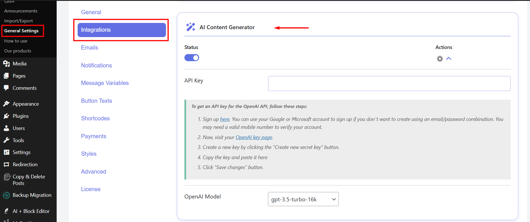Switch to the Emails settings tab
Screen dimensions: 530x222
pyautogui.click(x=90, y=48)
